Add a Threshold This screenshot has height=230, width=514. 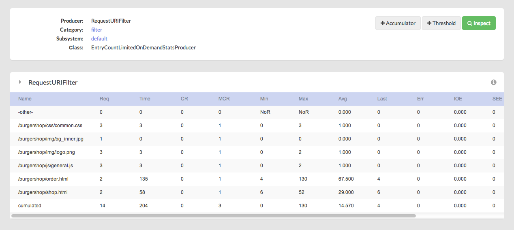441,23
